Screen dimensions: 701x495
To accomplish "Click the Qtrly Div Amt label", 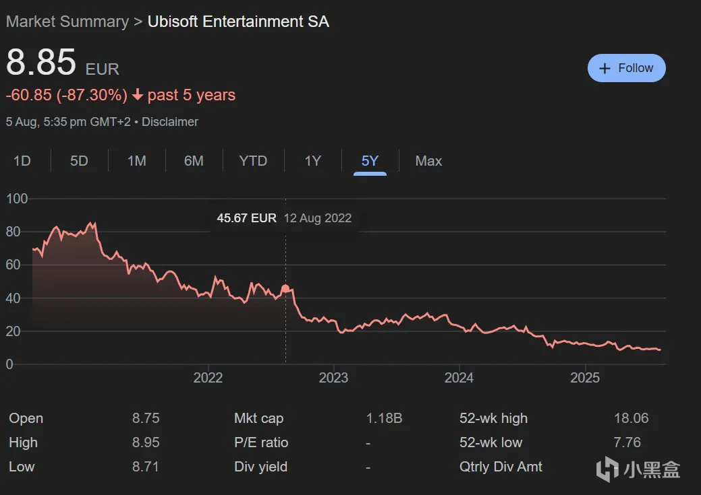I will coord(501,467).
